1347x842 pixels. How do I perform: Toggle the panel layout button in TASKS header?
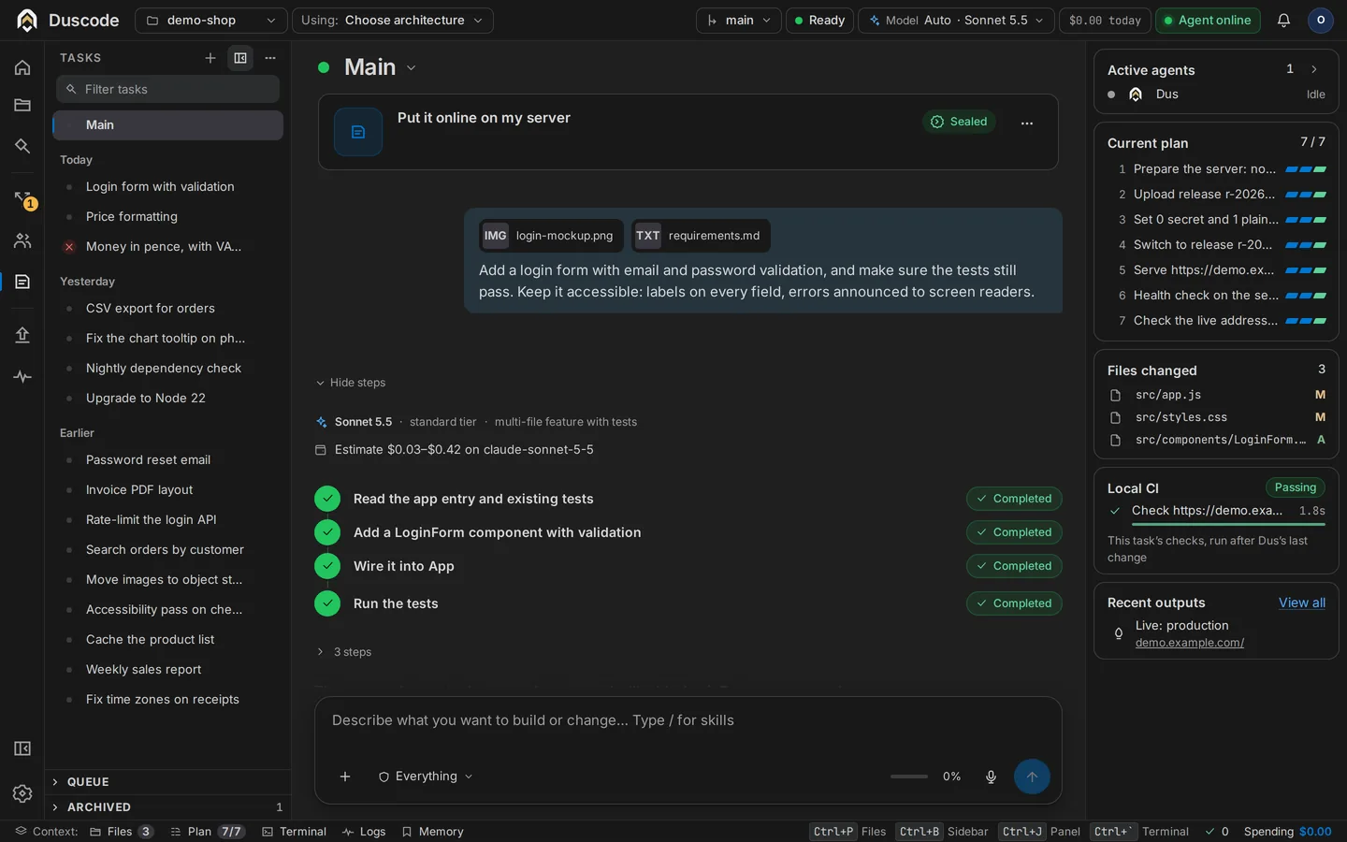click(240, 58)
